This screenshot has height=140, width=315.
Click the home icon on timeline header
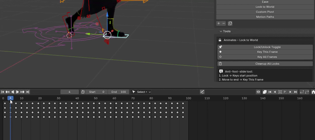coord(313,92)
